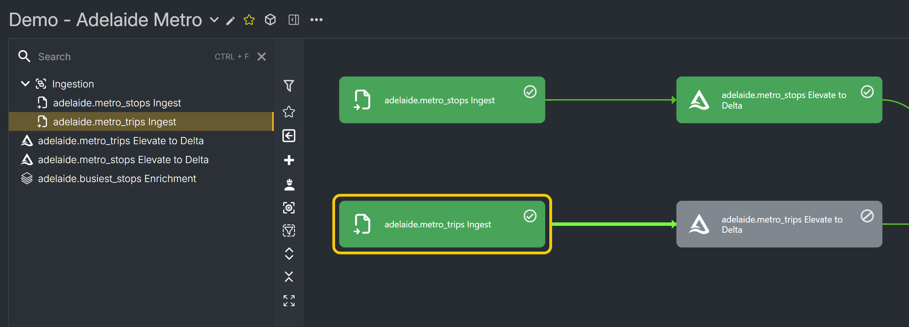Click the star icon in vertical toolbar
The image size is (909, 327).
tap(289, 112)
